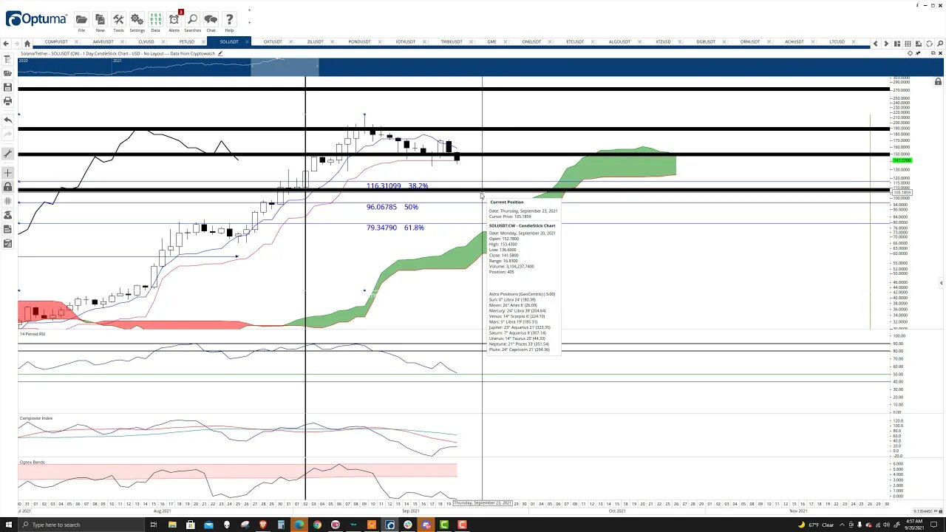Open the Tools icon

click(118, 19)
